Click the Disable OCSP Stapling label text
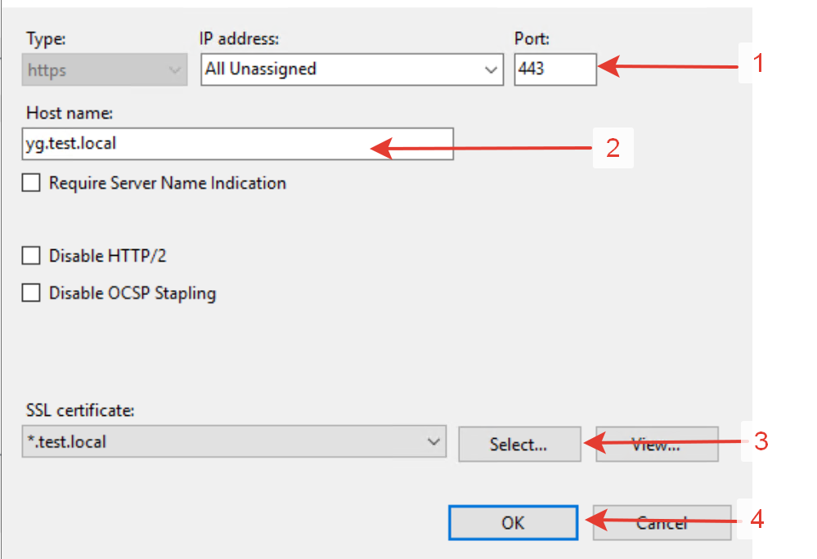 pyautogui.click(x=132, y=293)
